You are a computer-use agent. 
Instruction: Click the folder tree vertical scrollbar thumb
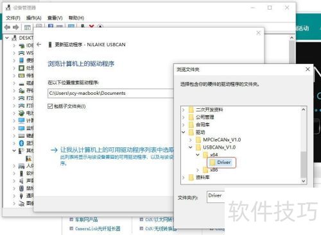[x=303, y=165]
